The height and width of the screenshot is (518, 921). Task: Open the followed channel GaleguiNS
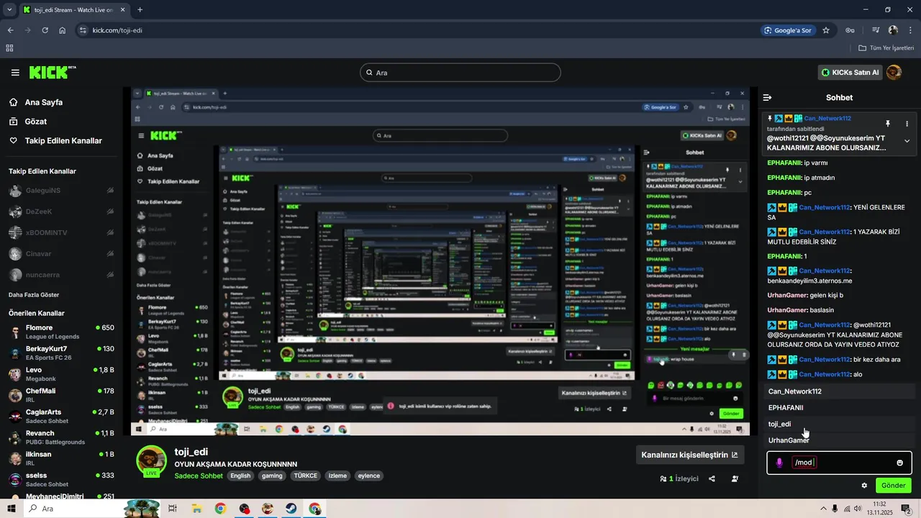click(61, 191)
